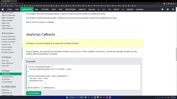Open DOM Methods sidebar link
The width and height of the screenshot is (177, 99).
[7, 93]
